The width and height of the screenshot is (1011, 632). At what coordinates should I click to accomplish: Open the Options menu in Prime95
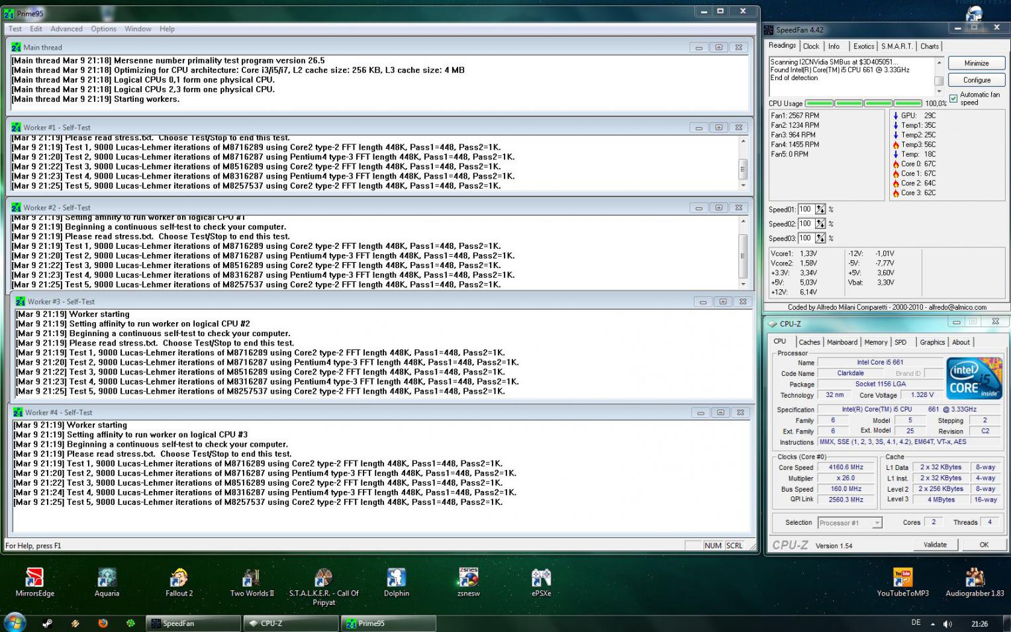tap(103, 28)
